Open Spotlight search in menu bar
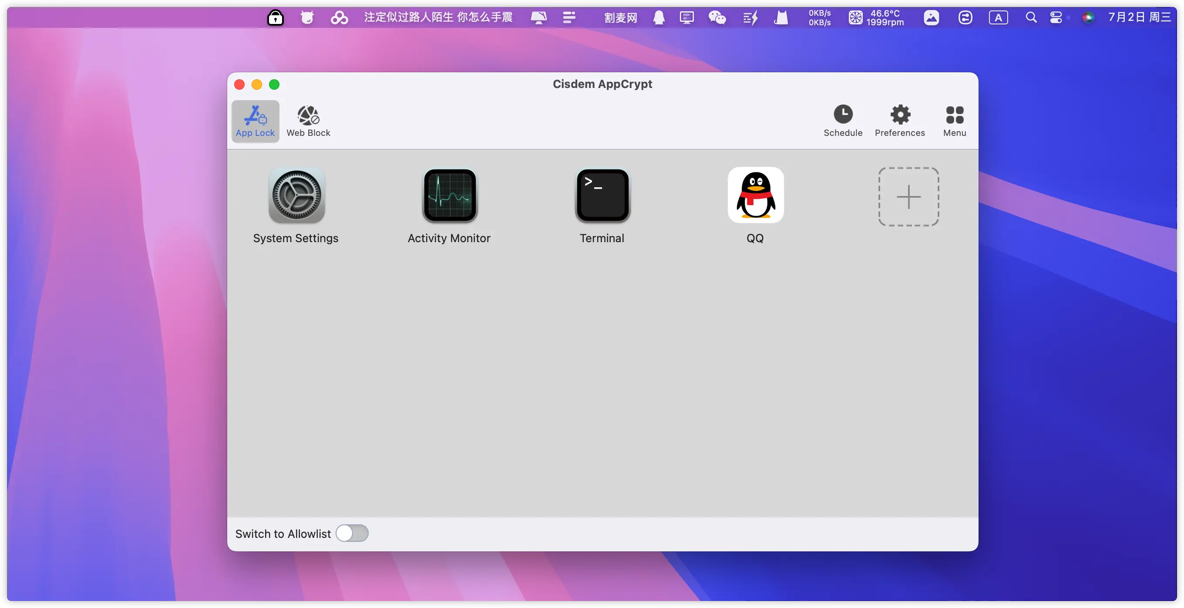1184x608 pixels. pos(1031,17)
